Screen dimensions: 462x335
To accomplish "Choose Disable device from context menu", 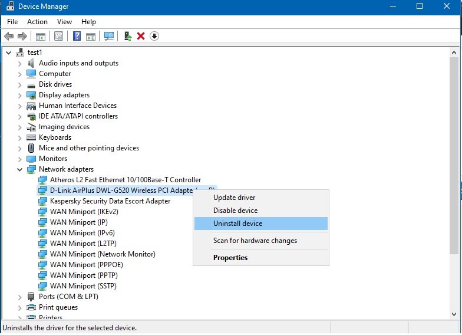I will point(261,211).
